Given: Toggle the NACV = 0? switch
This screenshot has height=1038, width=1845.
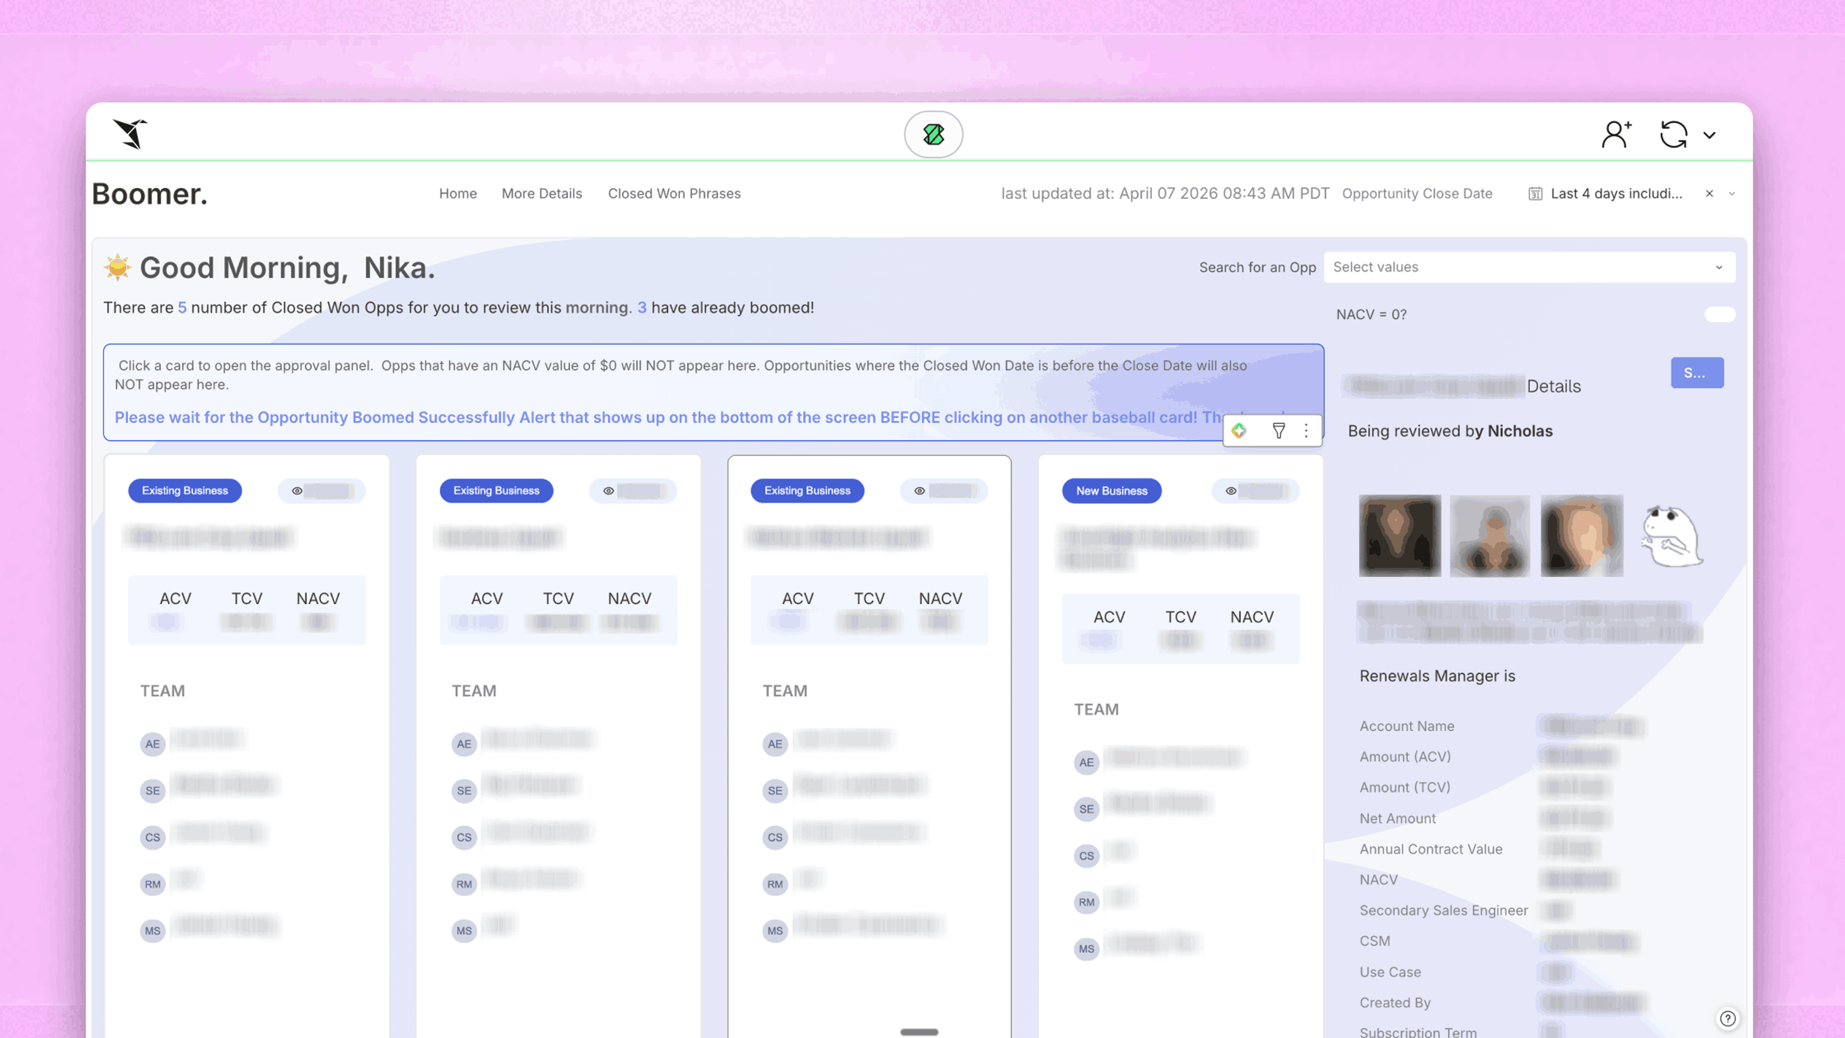Looking at the screenshot, I should point(1719,314).
